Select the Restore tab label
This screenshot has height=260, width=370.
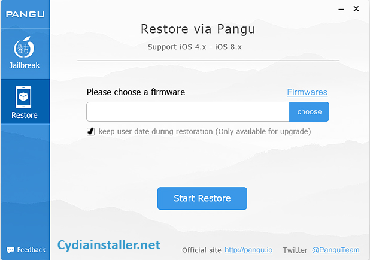click(x=25, y=115)
